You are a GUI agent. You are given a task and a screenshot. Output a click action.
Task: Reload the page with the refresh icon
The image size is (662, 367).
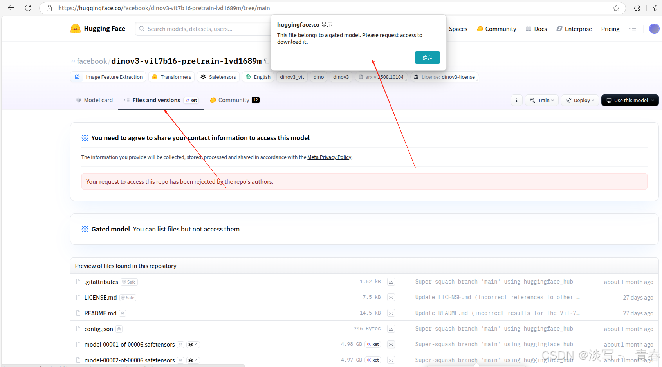tap(28, 8)
